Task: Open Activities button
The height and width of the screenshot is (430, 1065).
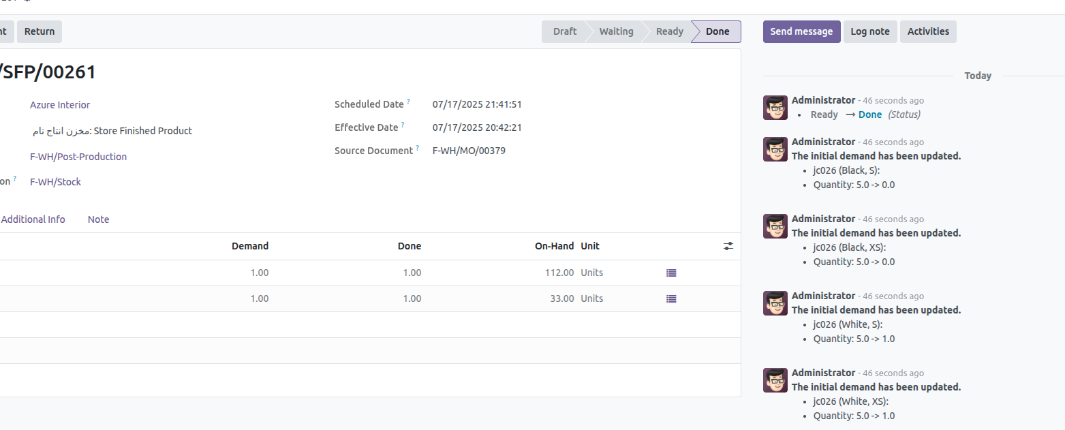Action: tap(928, 31)
